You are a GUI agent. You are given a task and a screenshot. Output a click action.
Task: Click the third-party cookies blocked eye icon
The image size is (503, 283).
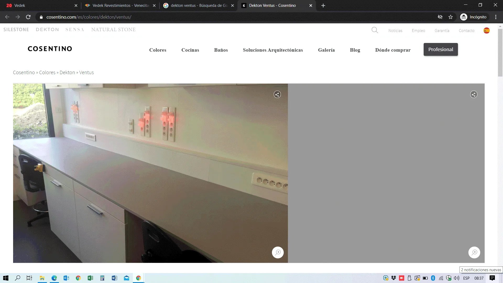(x=440, y=17)
